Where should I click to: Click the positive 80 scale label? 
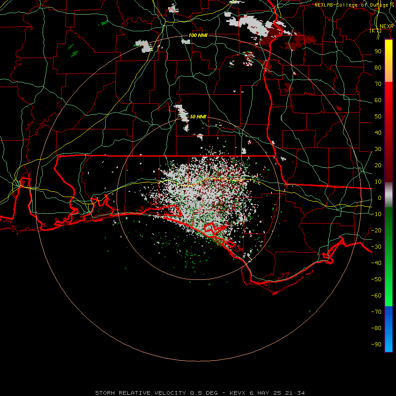(x=378, y=68)
